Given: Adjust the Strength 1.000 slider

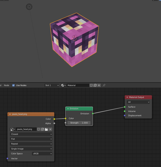Looking at the screenshot, I should [x=79, y=123].
